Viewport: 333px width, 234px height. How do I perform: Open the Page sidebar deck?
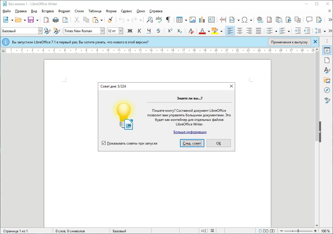coord(327,60)
